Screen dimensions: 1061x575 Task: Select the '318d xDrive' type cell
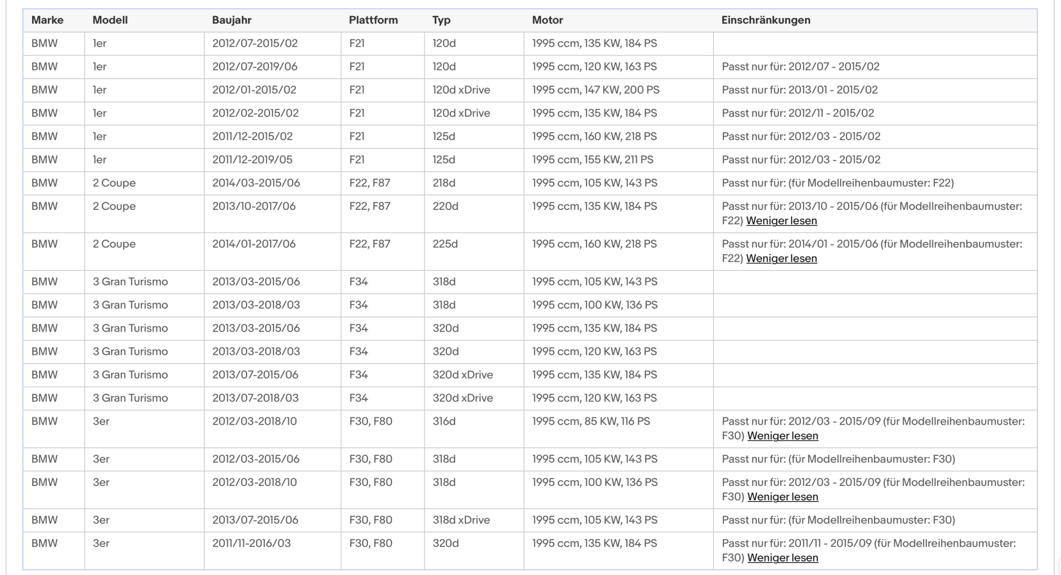(x=474, y=520)
